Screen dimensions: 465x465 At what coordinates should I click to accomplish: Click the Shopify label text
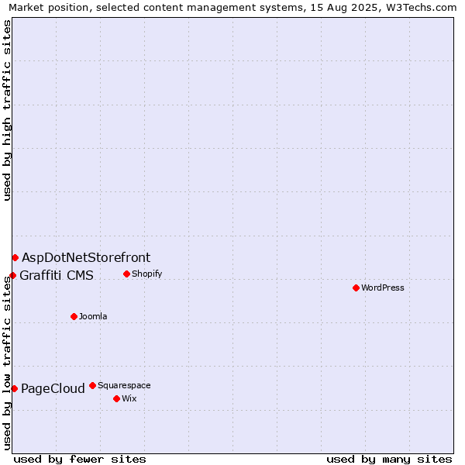coord(146,274)
